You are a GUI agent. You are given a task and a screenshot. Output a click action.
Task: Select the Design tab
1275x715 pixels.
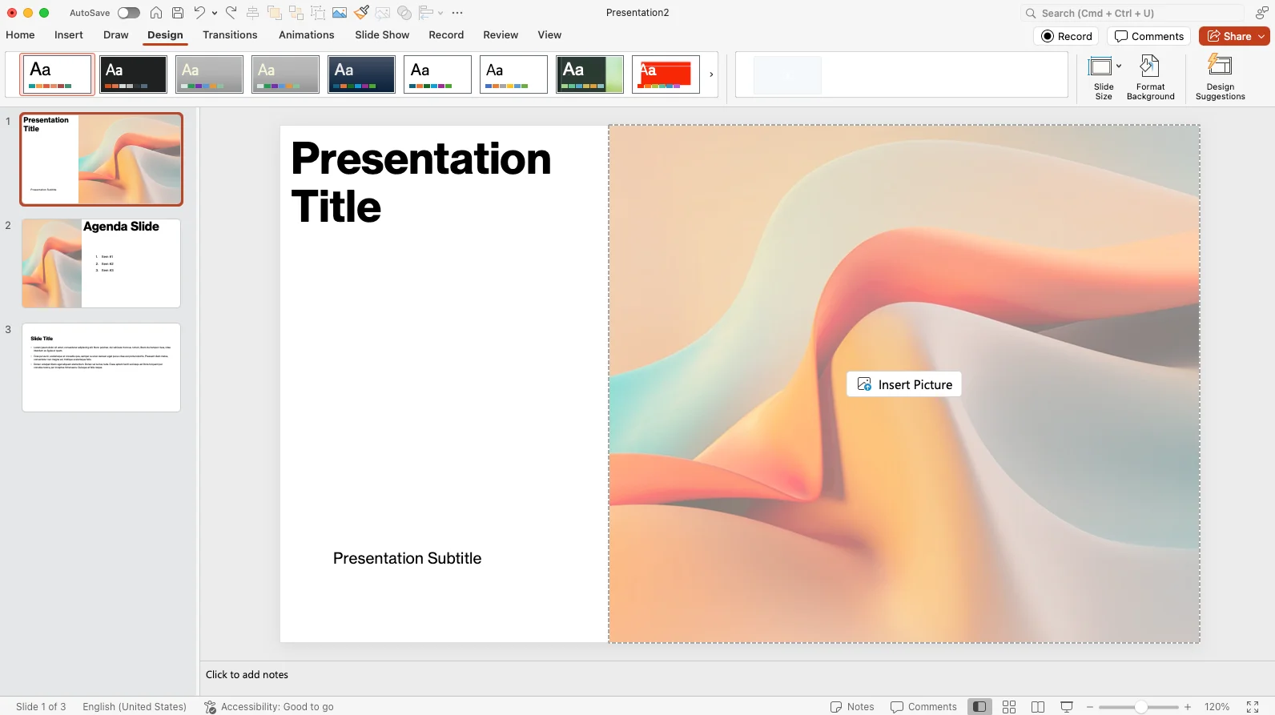pyautogui.click(x=165, y=35)
